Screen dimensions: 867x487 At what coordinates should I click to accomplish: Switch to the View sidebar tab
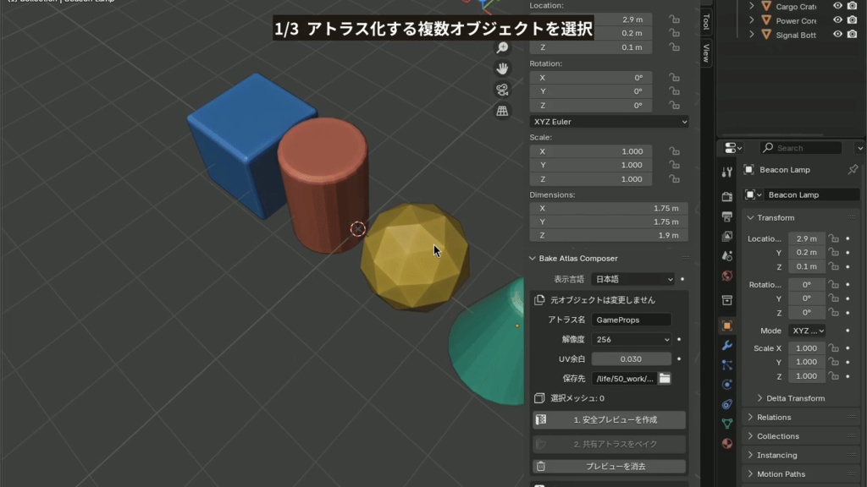point(706,53)
